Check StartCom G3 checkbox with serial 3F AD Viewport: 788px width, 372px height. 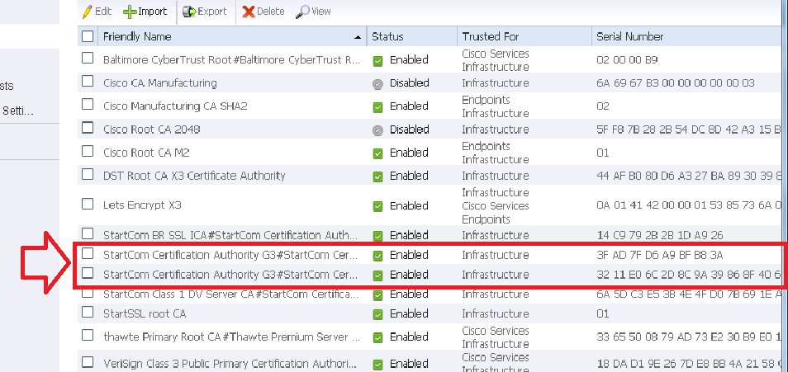88,253
